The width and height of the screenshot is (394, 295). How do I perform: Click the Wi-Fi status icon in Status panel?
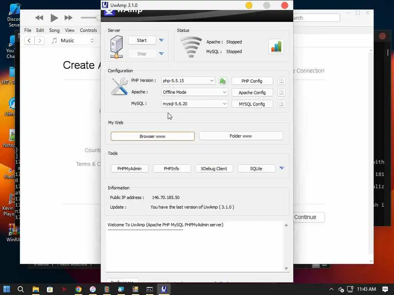point(191,47)
